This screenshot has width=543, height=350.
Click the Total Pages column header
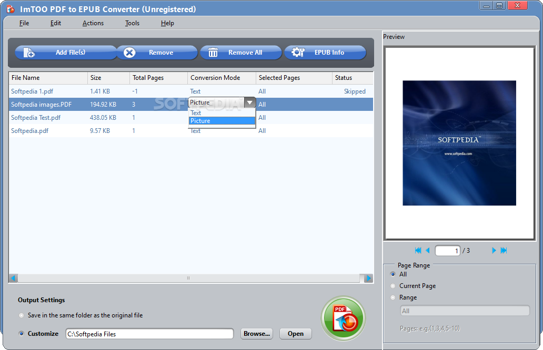point(158,78)
